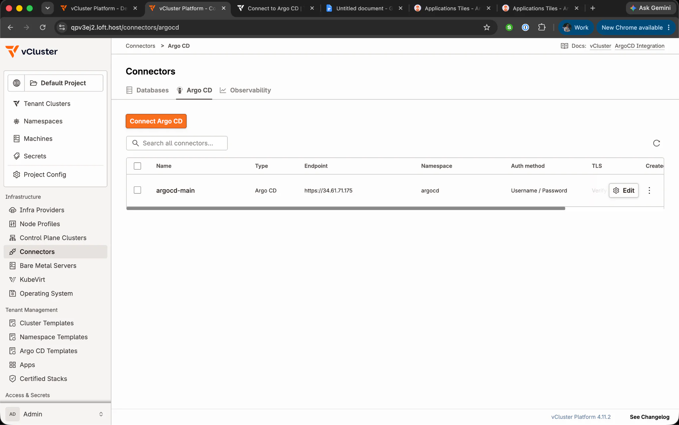The image size is (679, 425).
Task: Select Connectors in the sidebar
Action: [x=55, y=252]
